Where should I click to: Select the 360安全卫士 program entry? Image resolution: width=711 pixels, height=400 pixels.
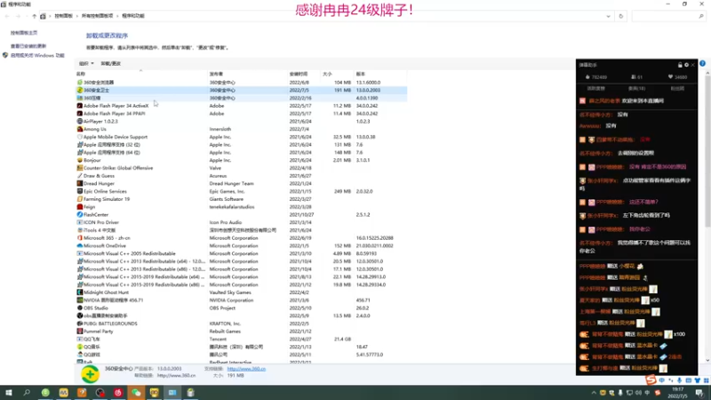241,91
